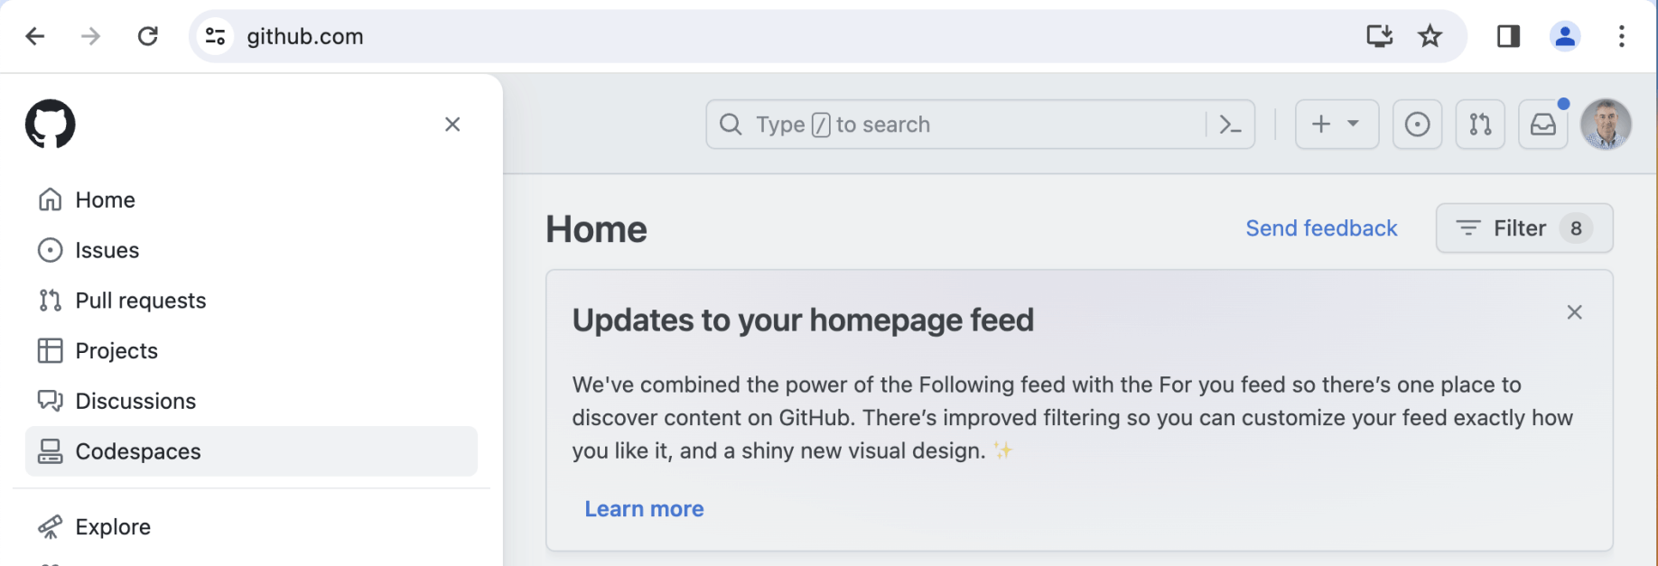Follow the Learn more link
The image size is (1658, 566).
(x=644, y=509)
